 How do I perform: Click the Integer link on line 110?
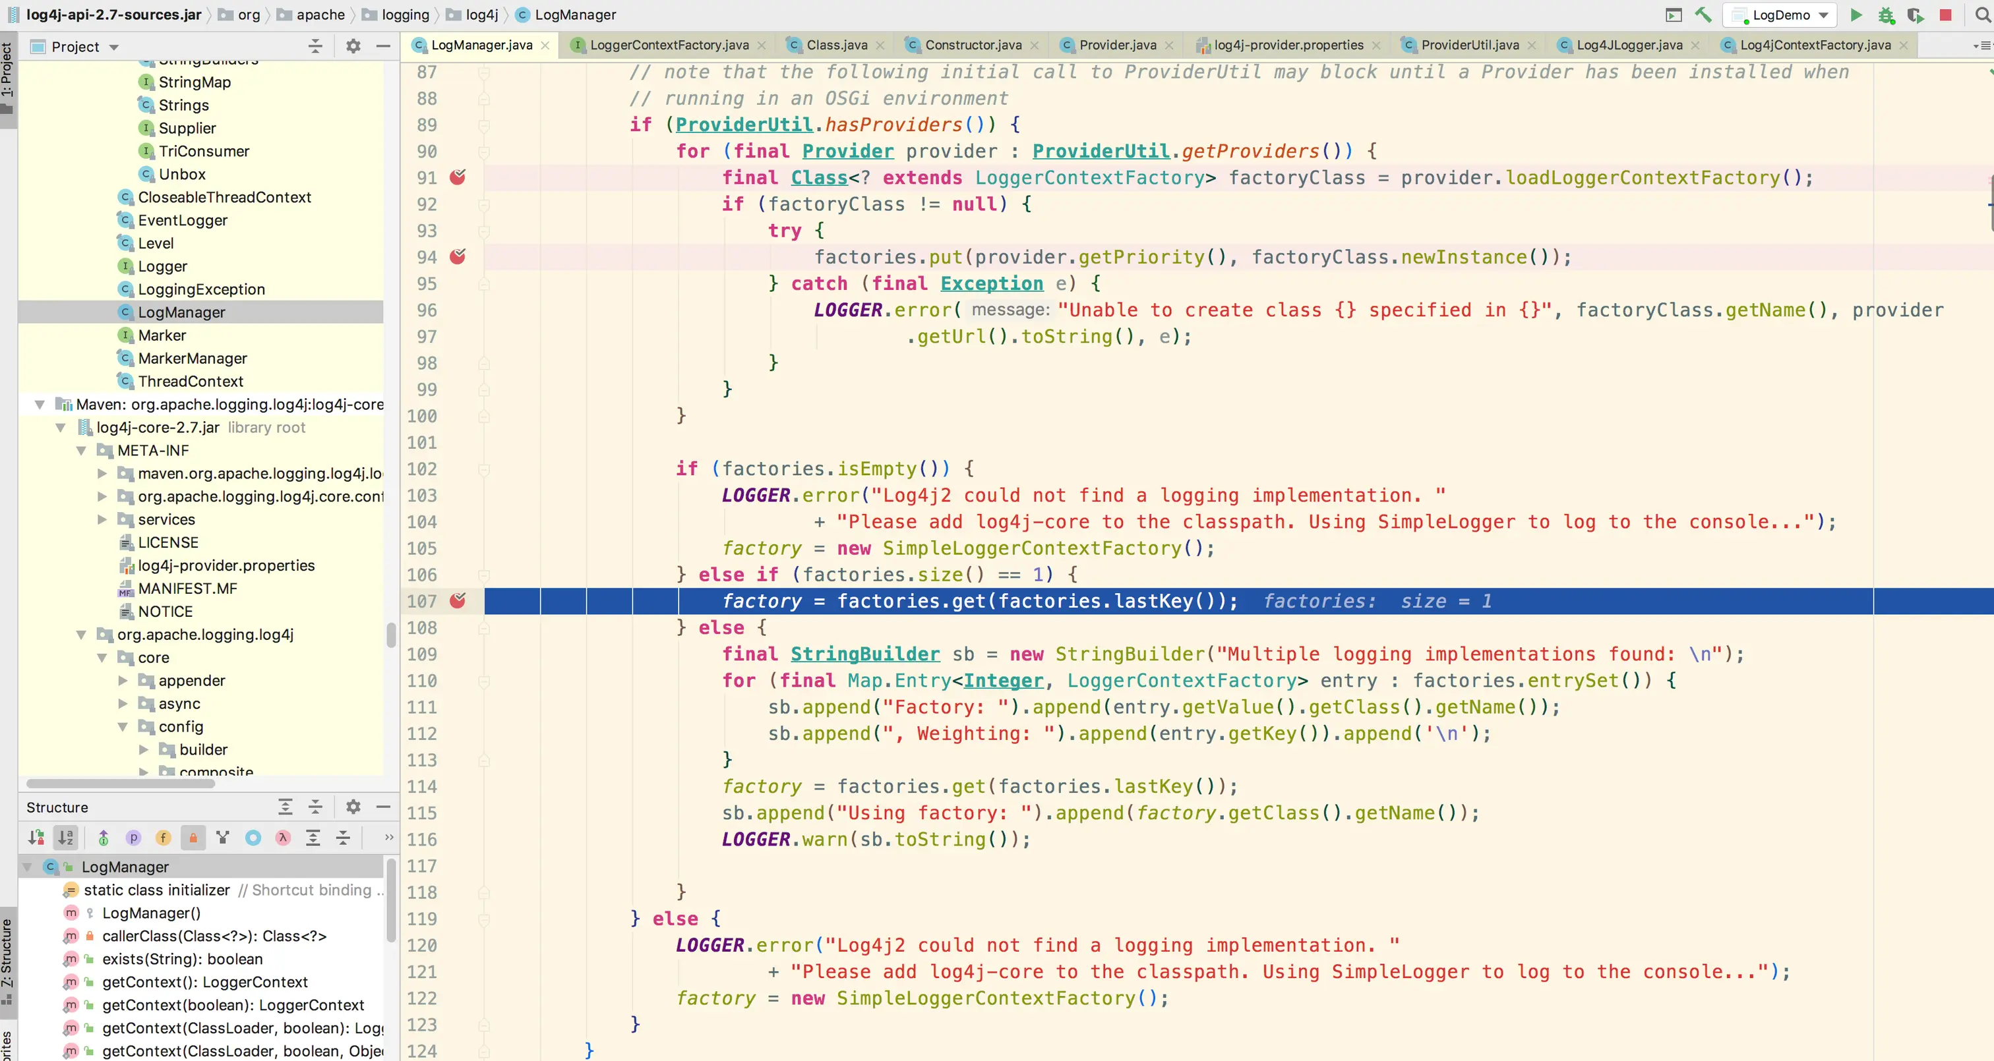pyautogui.click(x=1003, y=680)
